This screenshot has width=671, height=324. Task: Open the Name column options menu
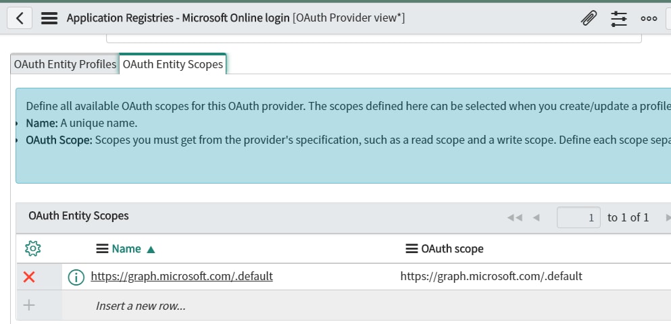tap(102, 249)
